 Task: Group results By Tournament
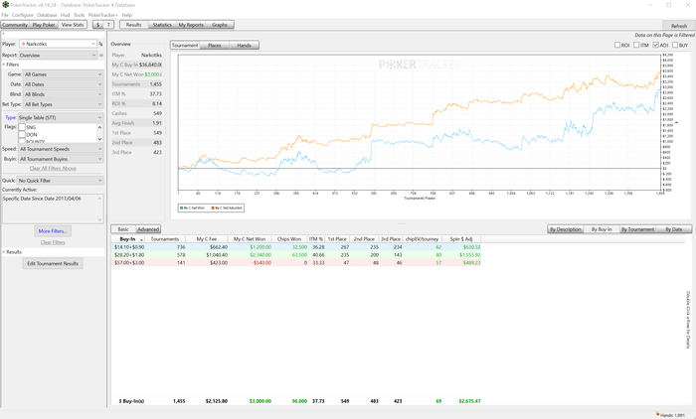point(638,229)
